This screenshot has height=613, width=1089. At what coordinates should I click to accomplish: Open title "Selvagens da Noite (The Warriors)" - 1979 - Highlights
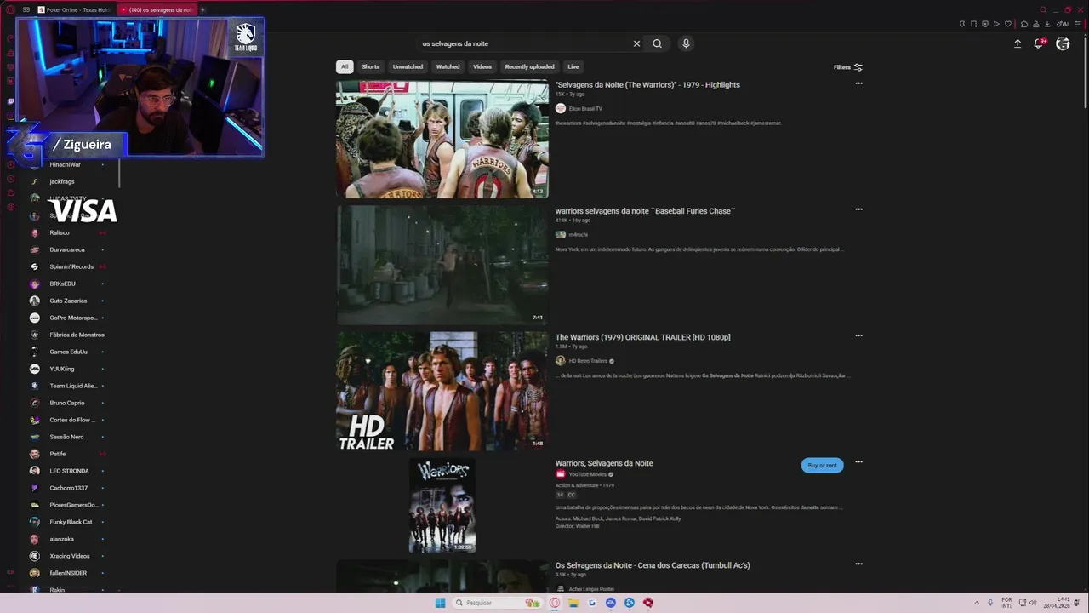click(x=647, y=84)
